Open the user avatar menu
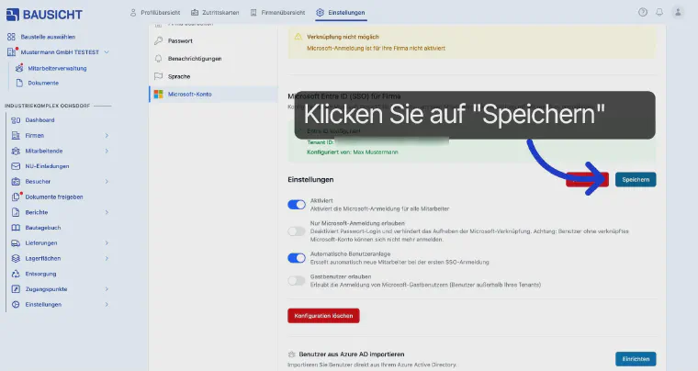Viewport: 698px width, 371px height. (678, 13)
